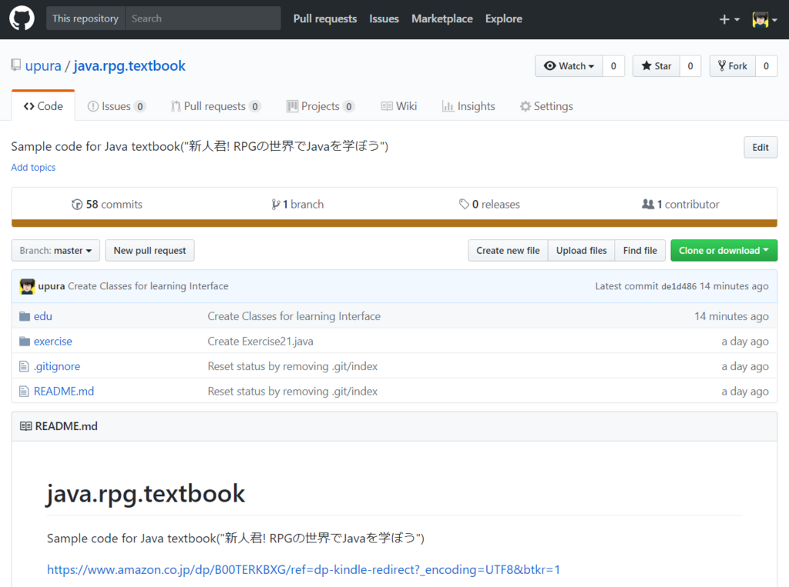
Task: Click the Watch count 0
Action: 613,66
